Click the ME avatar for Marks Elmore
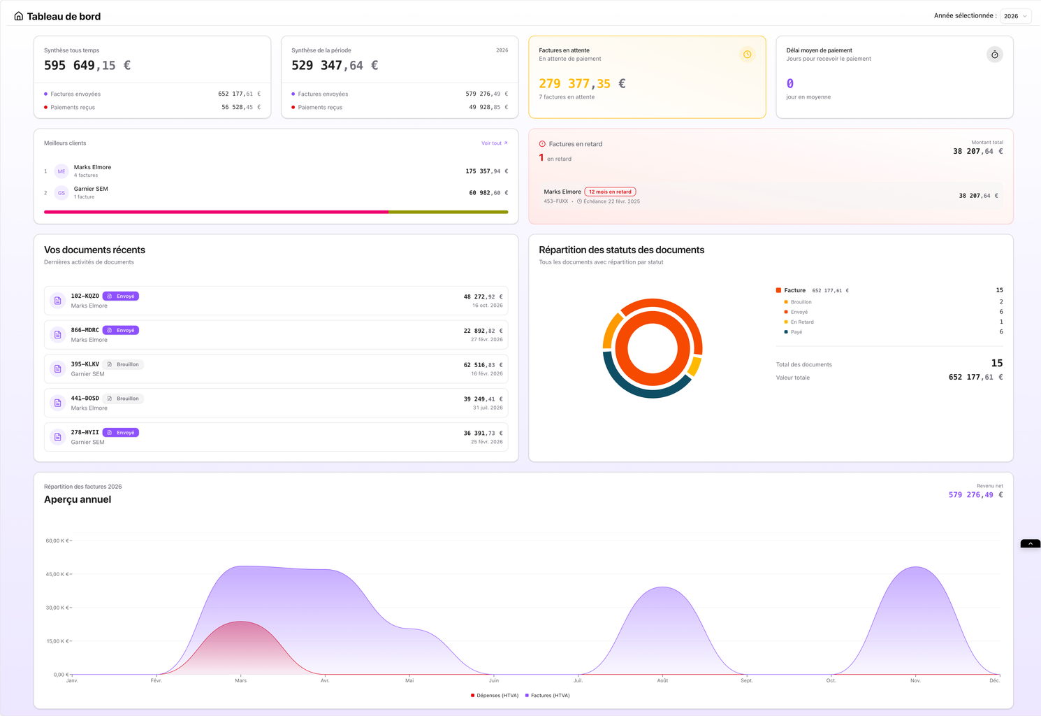 pos(61,171)
